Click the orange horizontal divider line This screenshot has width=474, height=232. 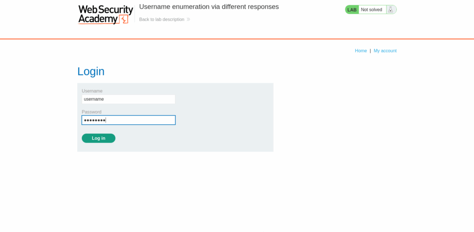(x=237, y=39)
